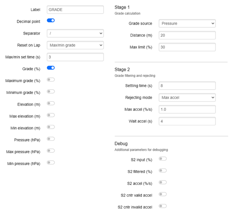
Task: Enable S2 cntr invalid accel toggle
Action: click(x=162, y=206)
